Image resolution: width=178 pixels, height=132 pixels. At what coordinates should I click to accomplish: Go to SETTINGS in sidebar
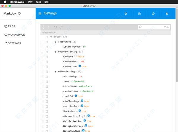click(x=13, y=43)
